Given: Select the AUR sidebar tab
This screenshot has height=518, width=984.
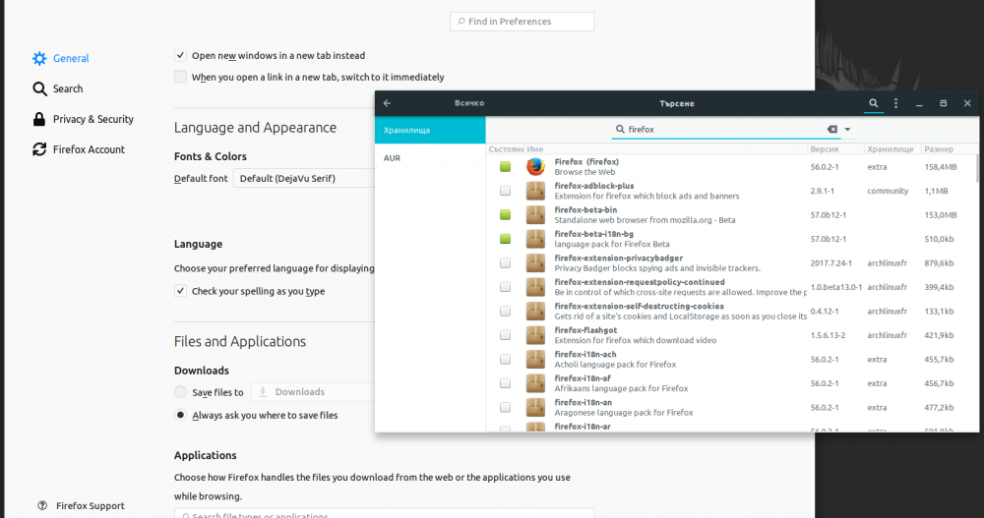Looking at the screenshot, I should coord(430,158).
